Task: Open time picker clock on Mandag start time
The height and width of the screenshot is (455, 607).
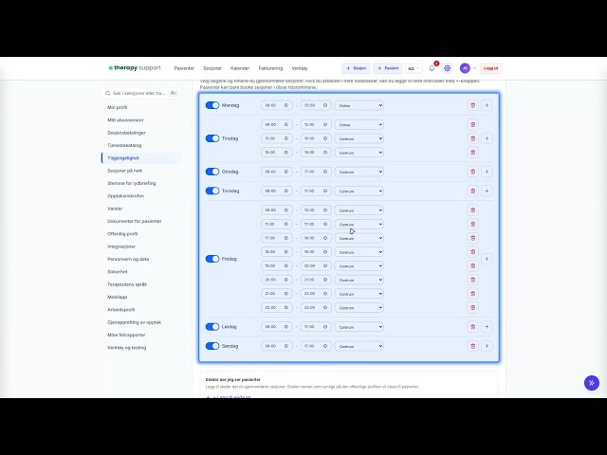Action: tap(286, 105)
